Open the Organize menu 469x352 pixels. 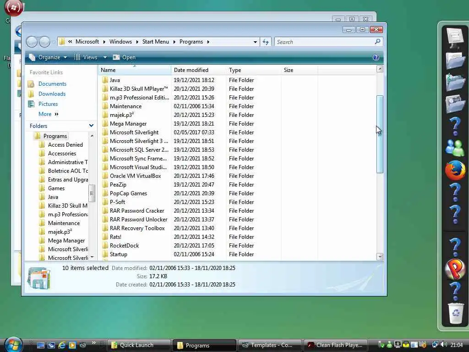pyautogui.click(x=48, y=57)
